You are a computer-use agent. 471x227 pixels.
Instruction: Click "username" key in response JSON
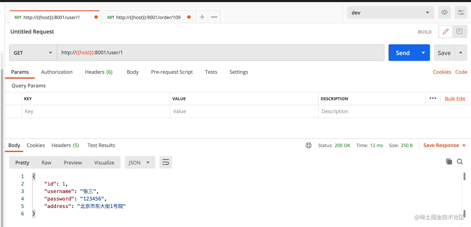[x=59, y=191]
